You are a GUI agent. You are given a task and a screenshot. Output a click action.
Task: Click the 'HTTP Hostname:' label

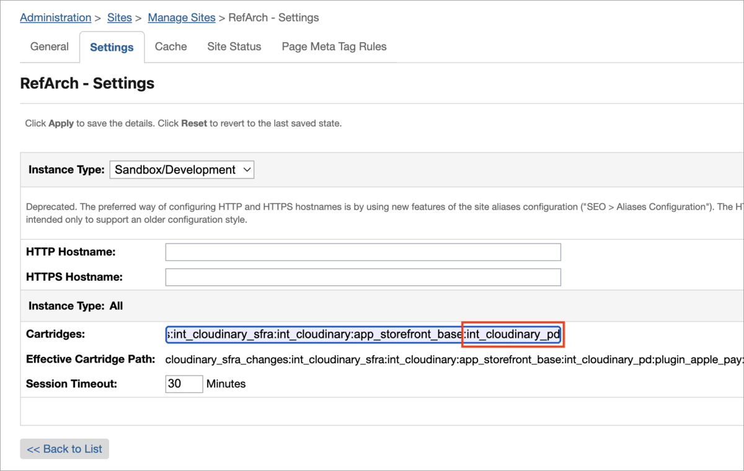coord(71,252)
